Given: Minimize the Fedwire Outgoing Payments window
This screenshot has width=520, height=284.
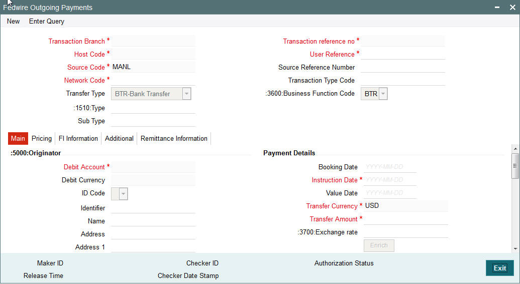Looking at the screenshot, I should tap(497, 7).
